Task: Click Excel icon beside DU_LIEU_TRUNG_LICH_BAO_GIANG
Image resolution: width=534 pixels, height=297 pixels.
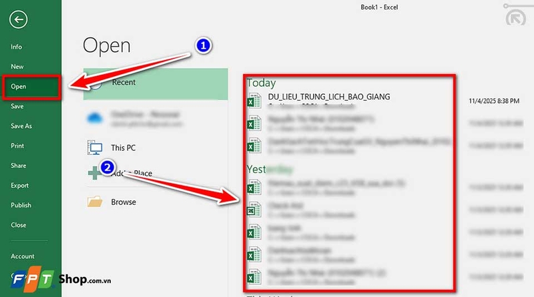Action: 254,101
